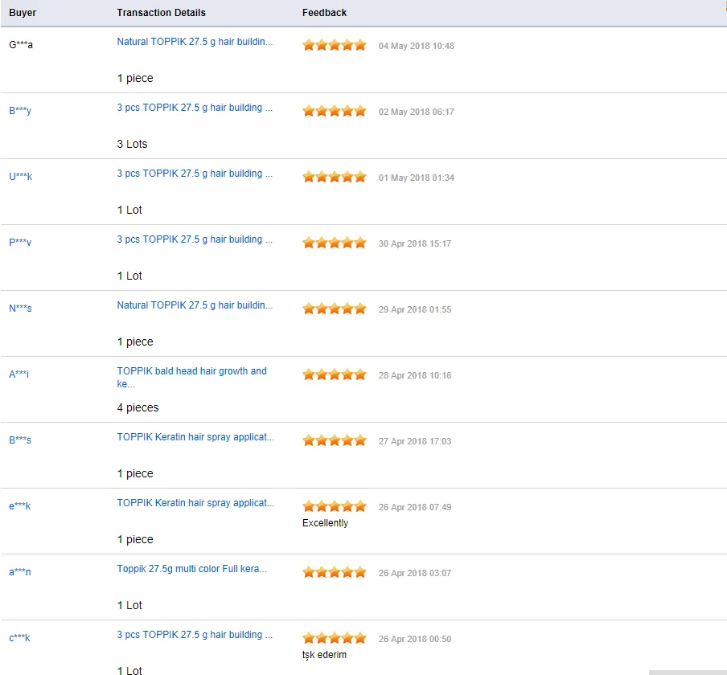Open buyer profile N***s
Viewport: 727px width, 675px height.
click(x=20, y=308)
